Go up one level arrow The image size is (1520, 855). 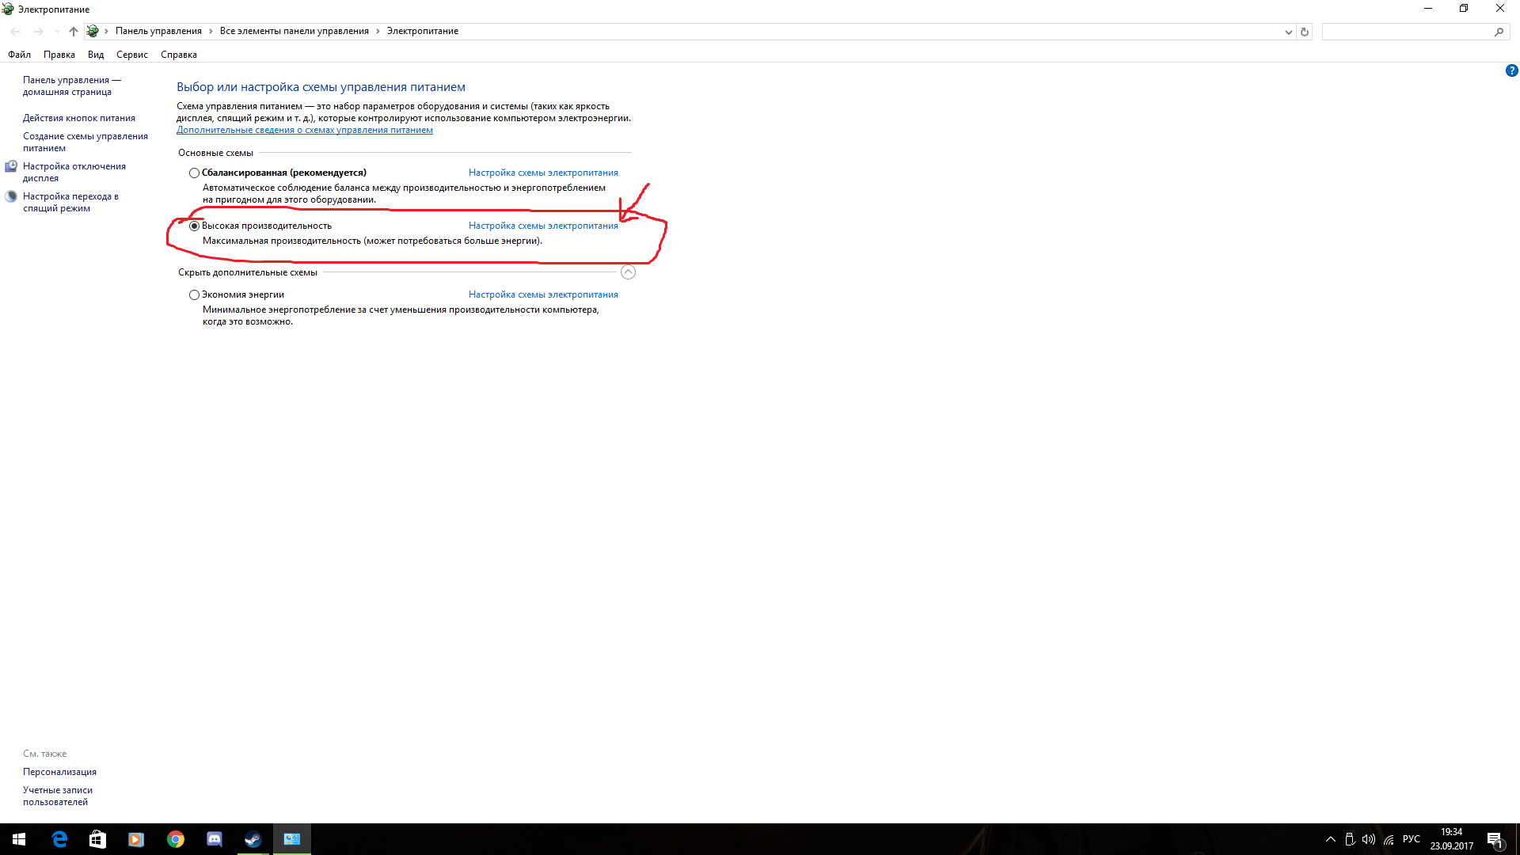[x=74, y=32]
